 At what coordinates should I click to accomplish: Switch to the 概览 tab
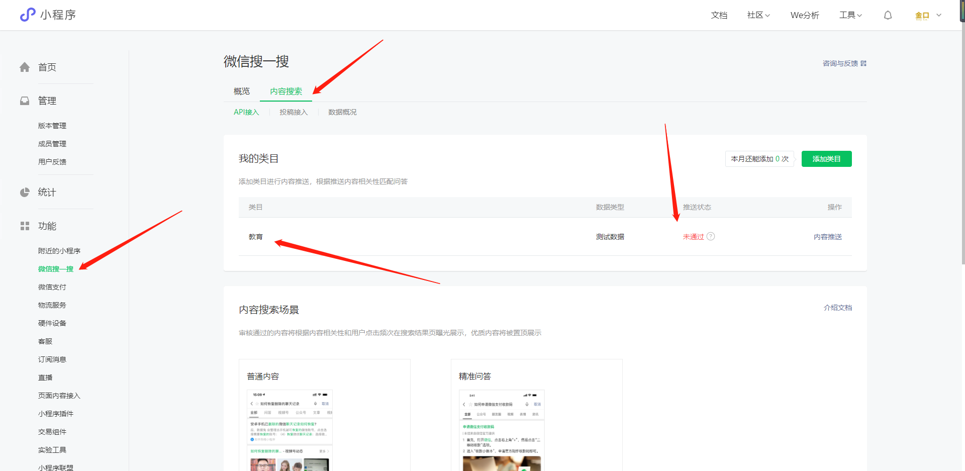242,91
